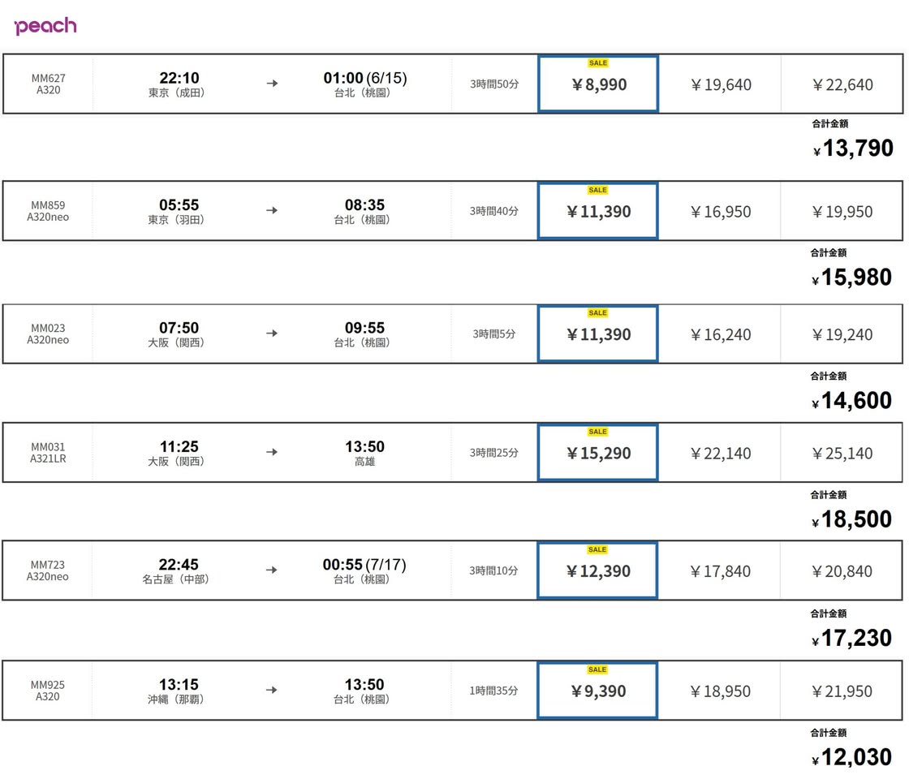Viewport: 909px width, 779px height.
Task: Click the ¥13,790 total amount
Action: pyautogui.click(x=857, y=148)
